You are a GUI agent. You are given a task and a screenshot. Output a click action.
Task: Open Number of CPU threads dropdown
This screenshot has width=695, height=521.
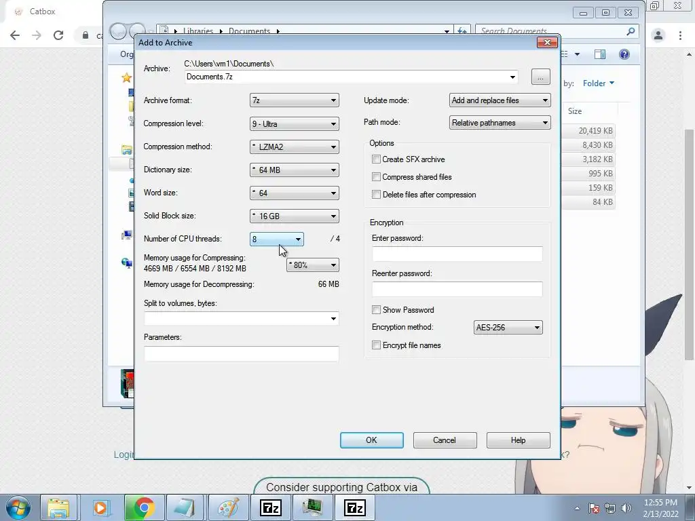tap(277, 239)
